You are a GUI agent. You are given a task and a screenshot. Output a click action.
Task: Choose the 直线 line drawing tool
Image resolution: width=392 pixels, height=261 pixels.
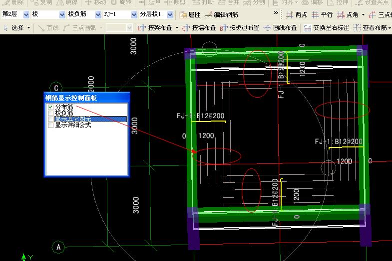(x=48, y=28)
